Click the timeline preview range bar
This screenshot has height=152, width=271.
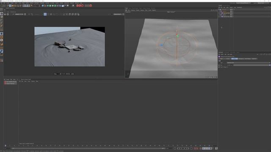pos(88,148)
